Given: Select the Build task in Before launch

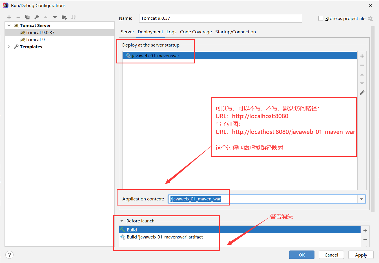Looking at the screenshot, I should 240,230.
